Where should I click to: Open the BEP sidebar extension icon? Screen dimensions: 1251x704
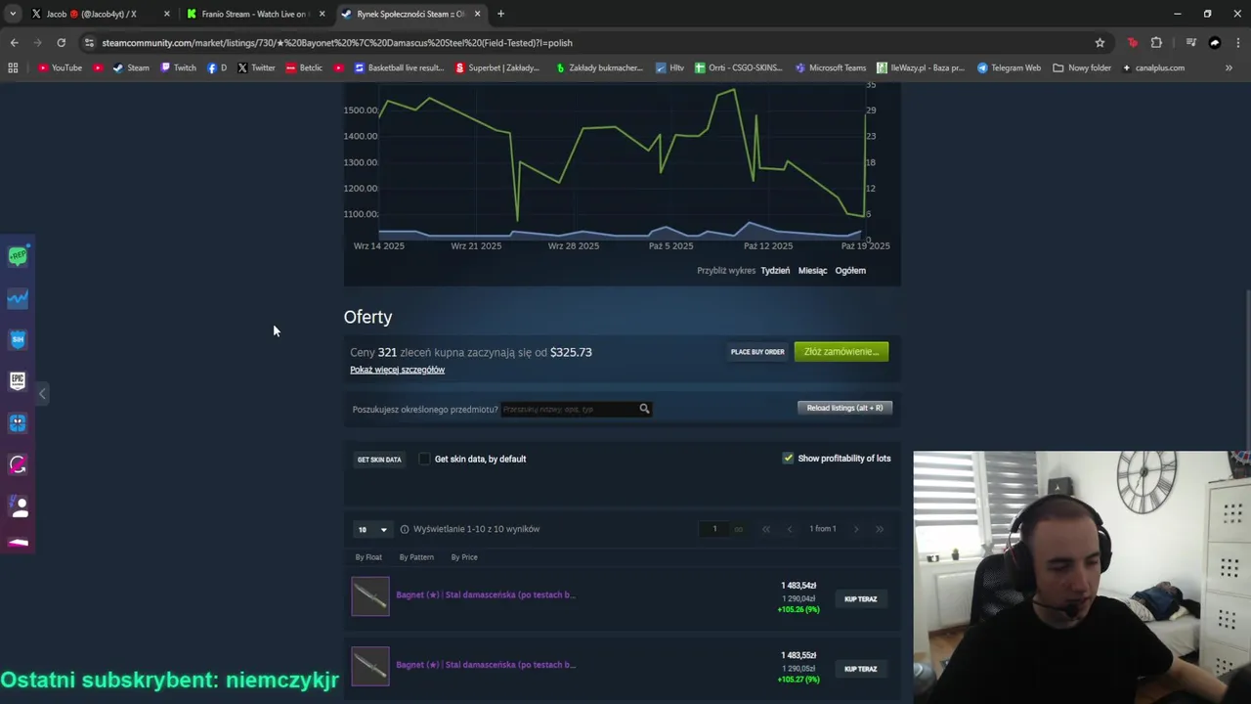tap(18, 256)
